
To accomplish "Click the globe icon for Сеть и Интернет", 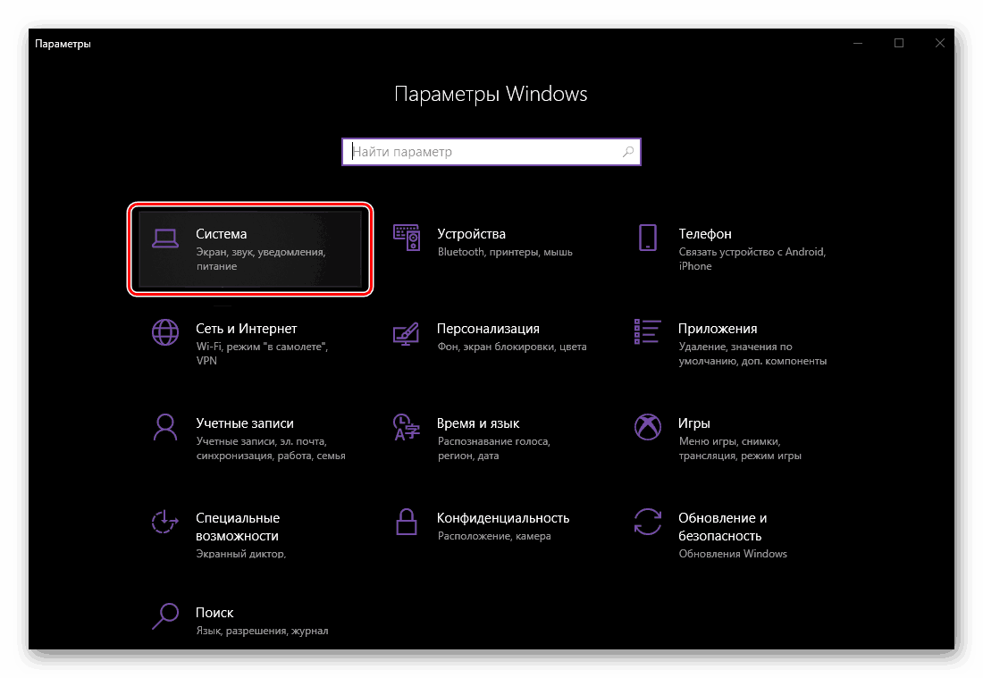I will point(165,332).
